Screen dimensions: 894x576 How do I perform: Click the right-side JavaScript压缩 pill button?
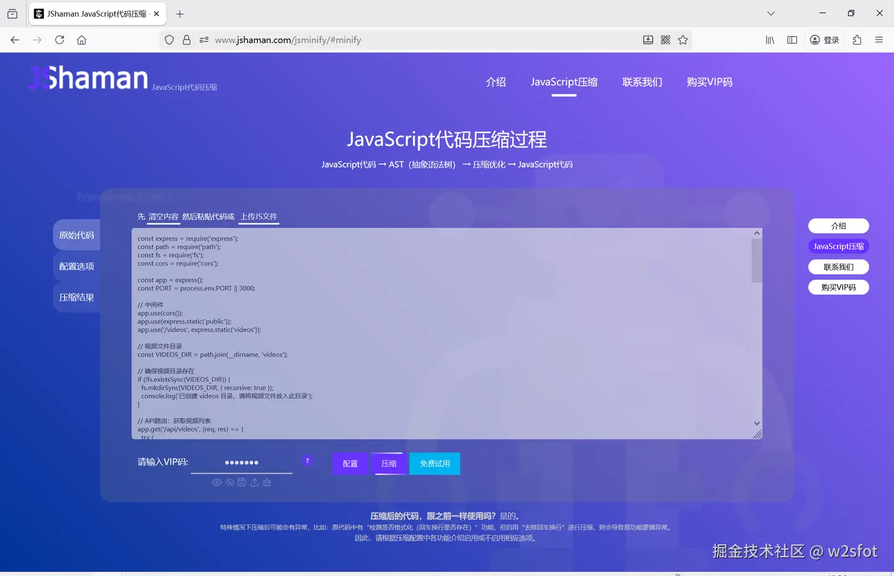pyautogui.click(x=839, y=246)
